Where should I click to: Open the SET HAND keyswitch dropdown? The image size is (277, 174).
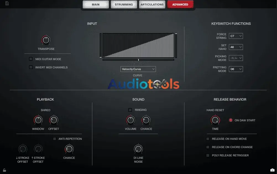coord(236,47)
